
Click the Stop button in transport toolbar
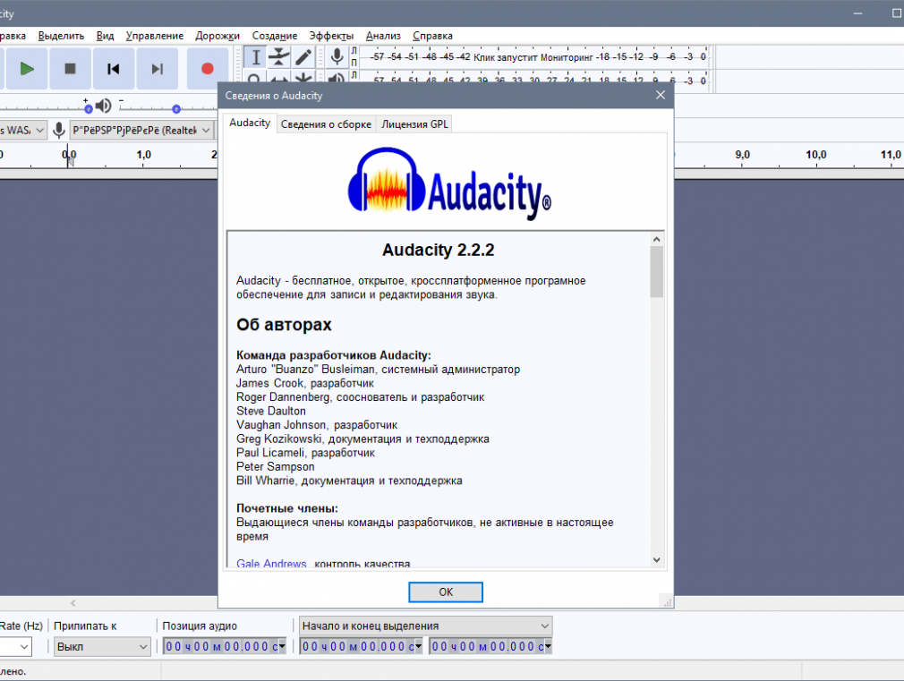[70, 69]
